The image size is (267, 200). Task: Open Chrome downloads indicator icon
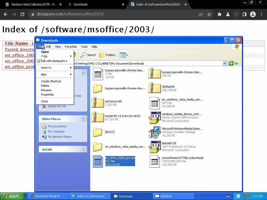[236, 15]
